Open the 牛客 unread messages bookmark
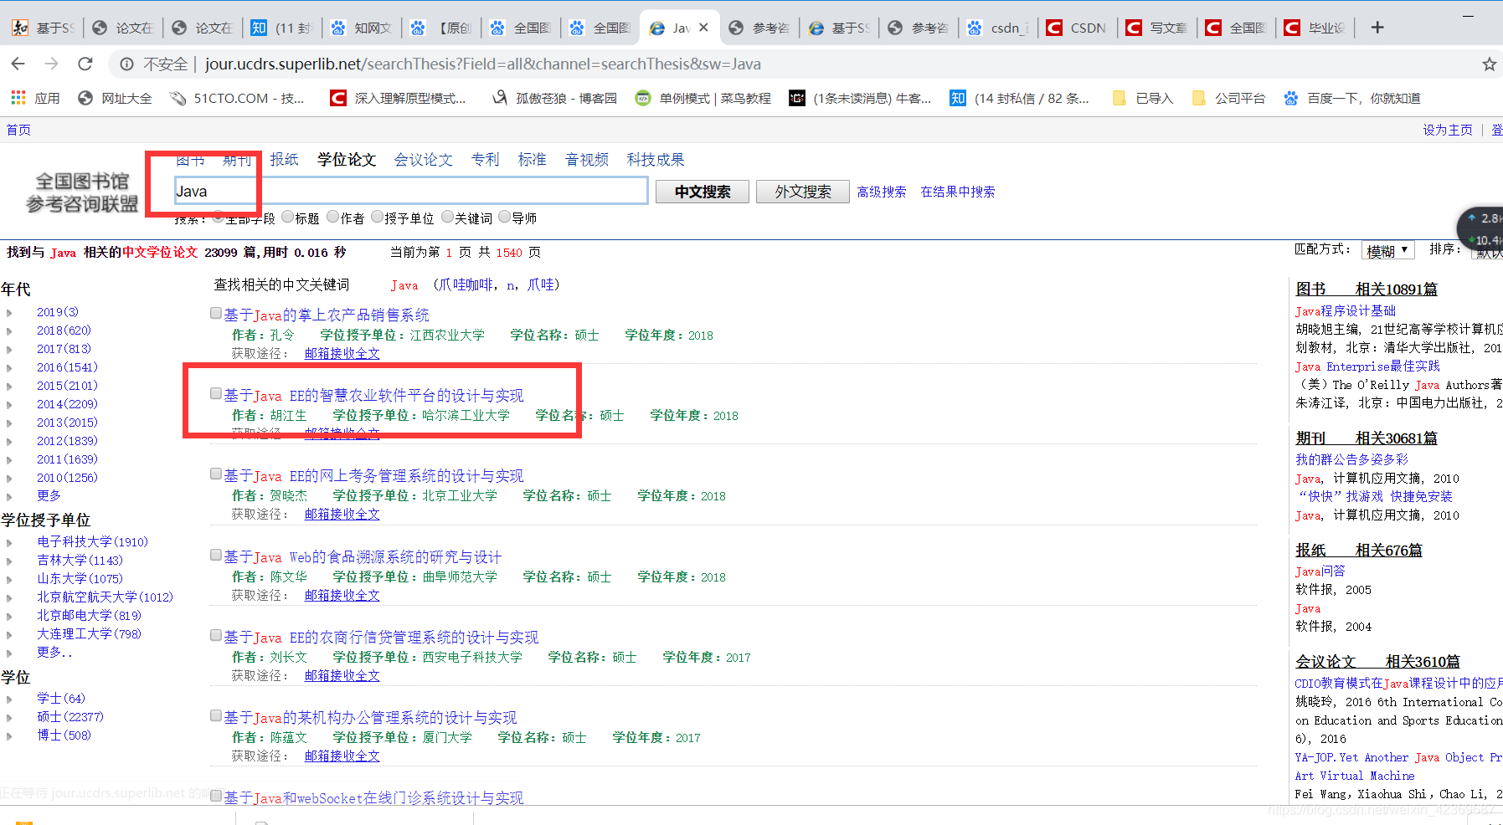The width and height of the screenshot is (1503, 825). click(861, 98)
